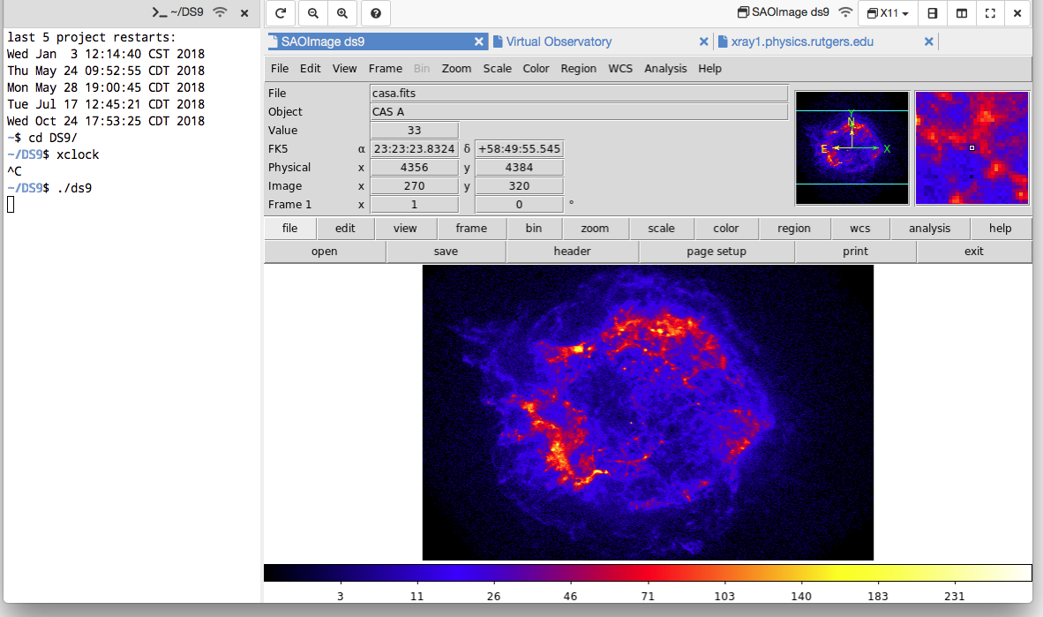Click the magnifier preview thumbnail
Image resolution: width=1043 pixels, height=617 pixels.
[972, 148]
